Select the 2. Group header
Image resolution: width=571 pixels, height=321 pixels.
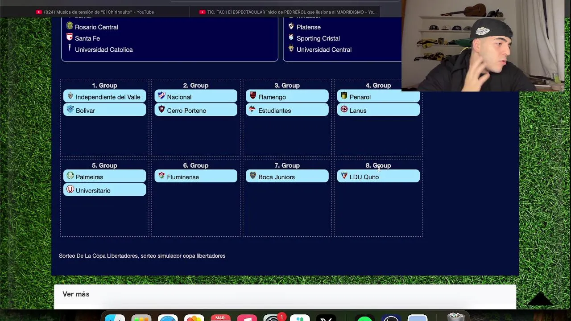tap(195, 85)
